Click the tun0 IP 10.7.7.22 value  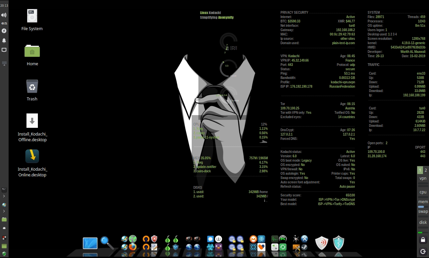[x=419, y=130]
